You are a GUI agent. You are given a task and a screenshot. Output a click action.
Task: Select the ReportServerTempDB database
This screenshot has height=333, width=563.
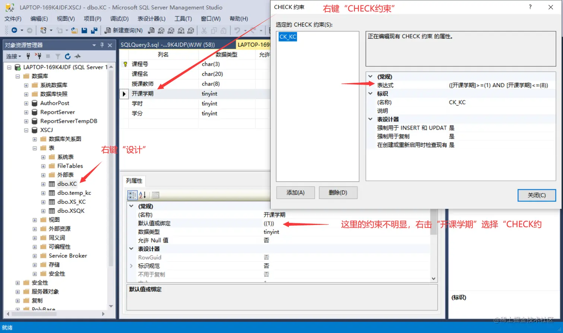tap(69, 121)
